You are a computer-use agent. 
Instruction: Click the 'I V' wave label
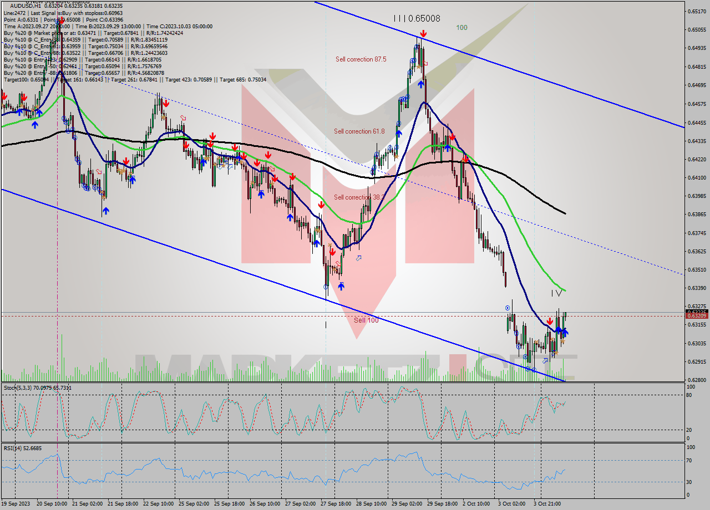click(556, 293)
